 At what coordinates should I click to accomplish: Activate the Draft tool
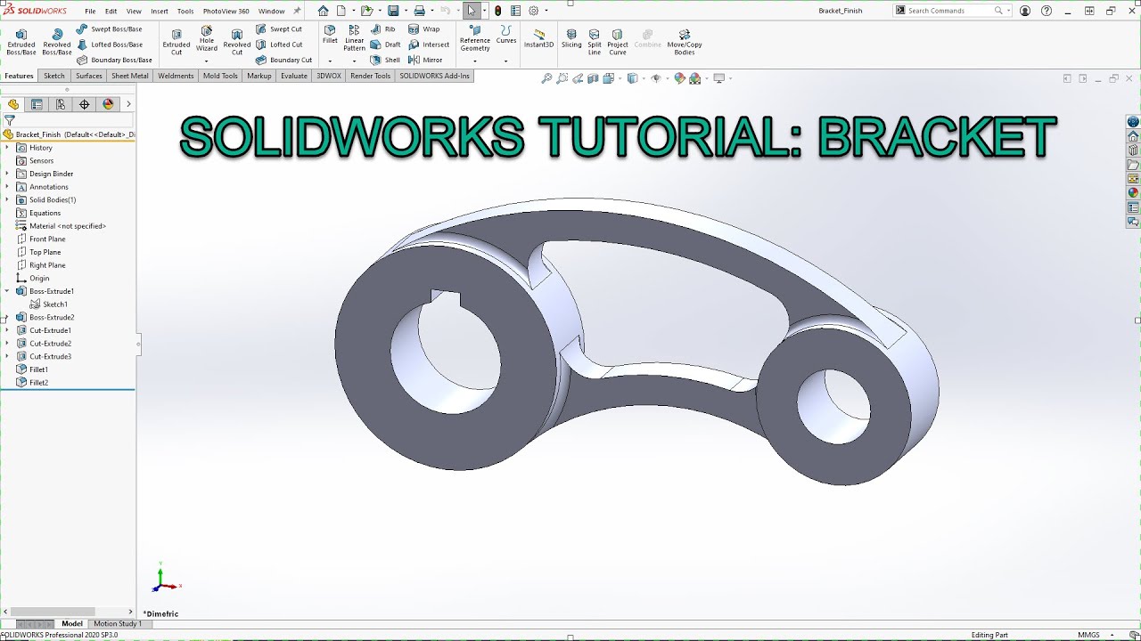pyautogui.click(x=386, y=45)
